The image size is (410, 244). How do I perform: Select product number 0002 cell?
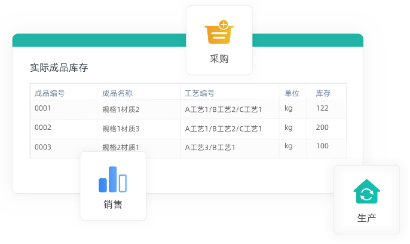pos(43,127)
